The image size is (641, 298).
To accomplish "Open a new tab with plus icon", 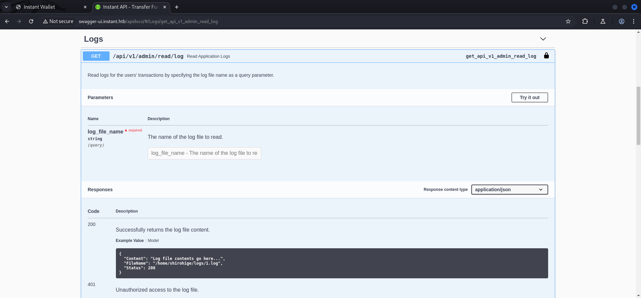I will [177, 7].
